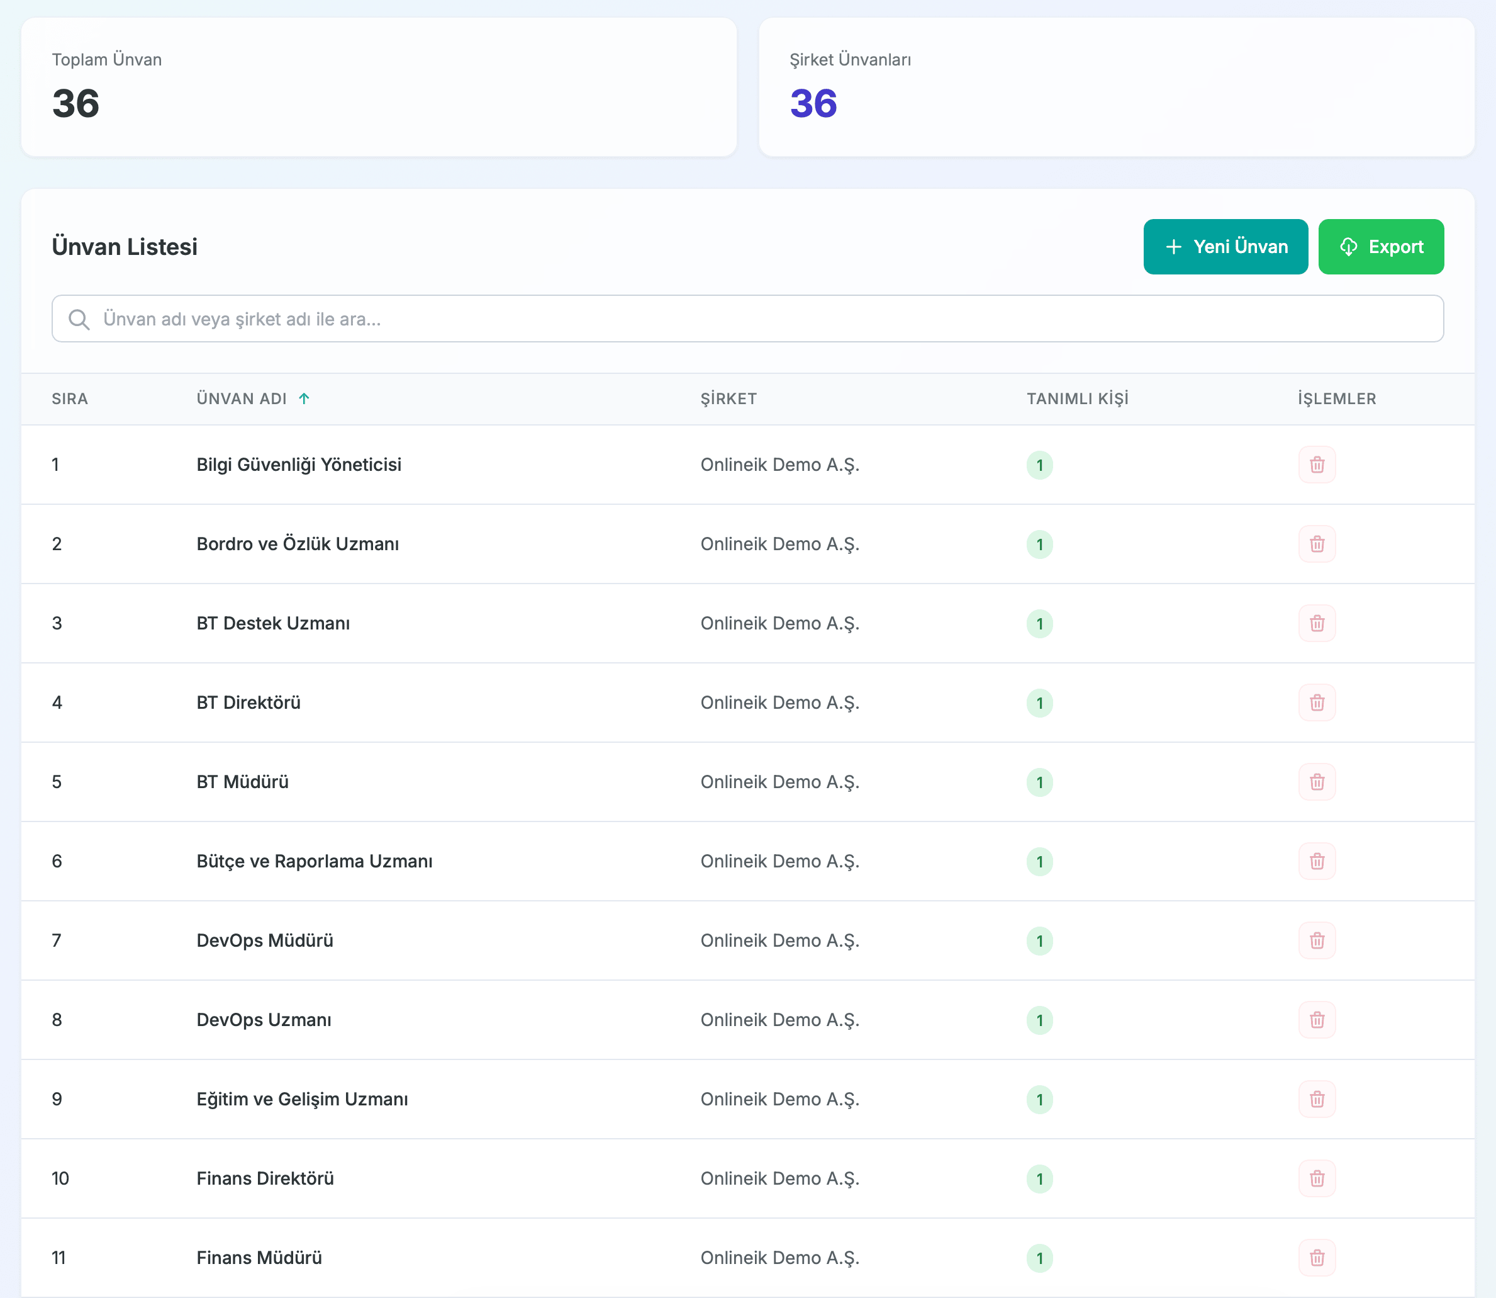
Task: Export the title list
Action: [1380, 247]
